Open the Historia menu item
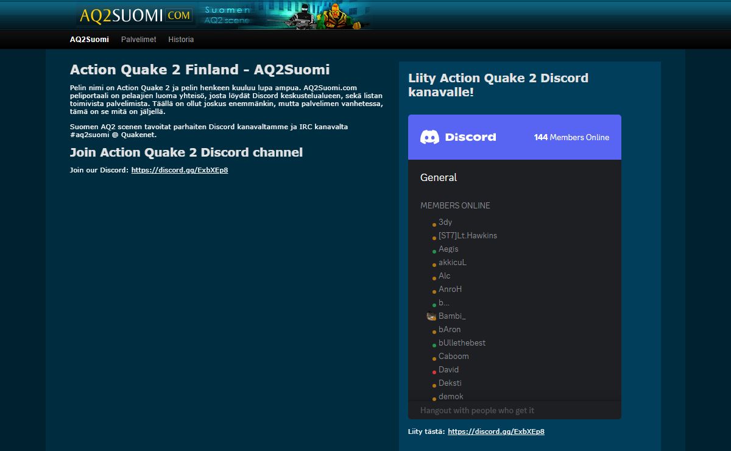 [181, 40]
